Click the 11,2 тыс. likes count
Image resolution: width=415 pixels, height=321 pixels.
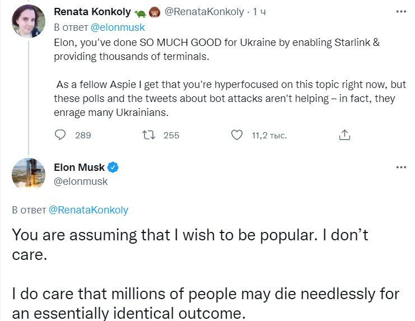269,135
